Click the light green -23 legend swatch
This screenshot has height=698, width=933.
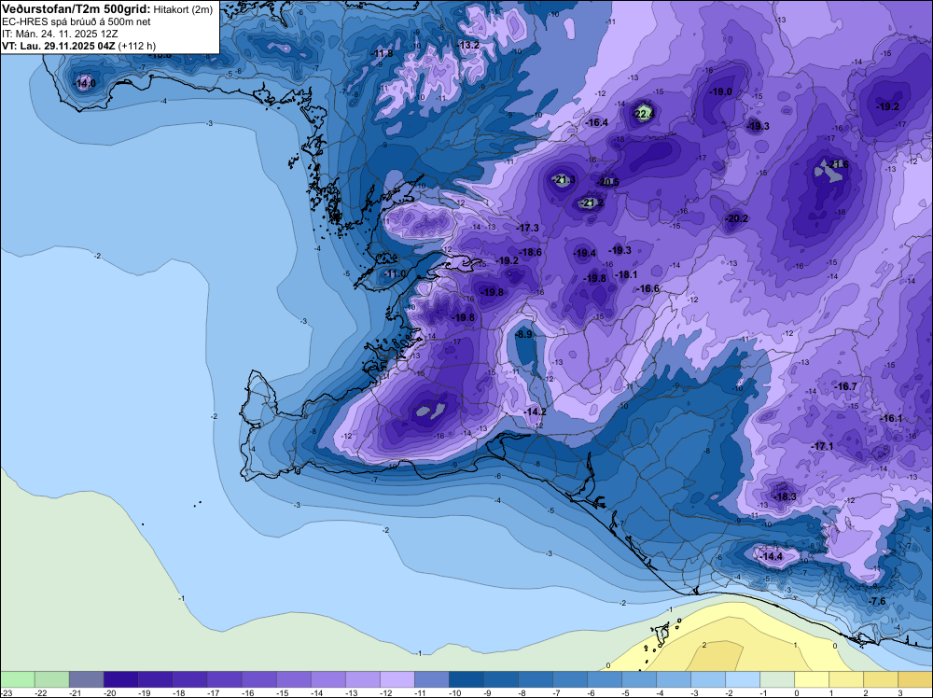(x=17, y=679)
